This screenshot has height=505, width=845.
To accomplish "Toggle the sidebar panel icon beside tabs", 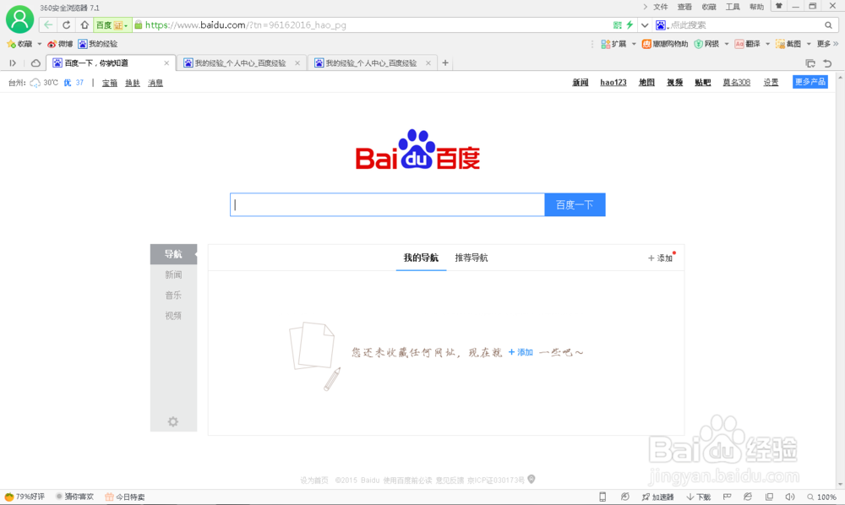I will (13, 63).
